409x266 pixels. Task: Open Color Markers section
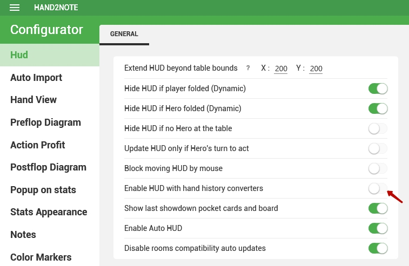pos(50,257)
